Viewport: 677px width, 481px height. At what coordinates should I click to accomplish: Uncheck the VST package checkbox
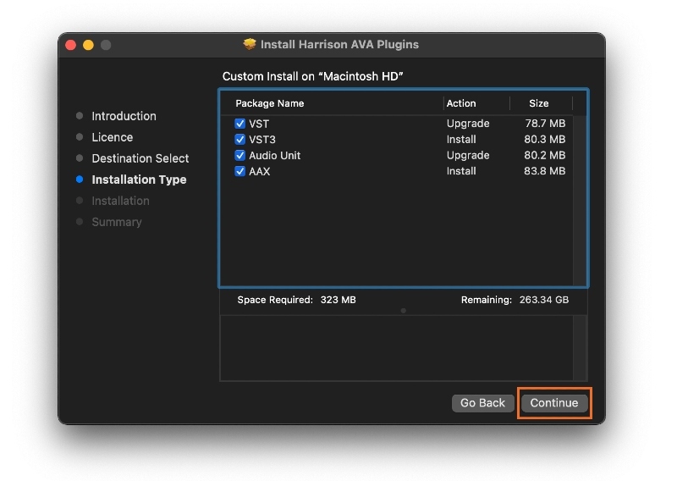239,124
